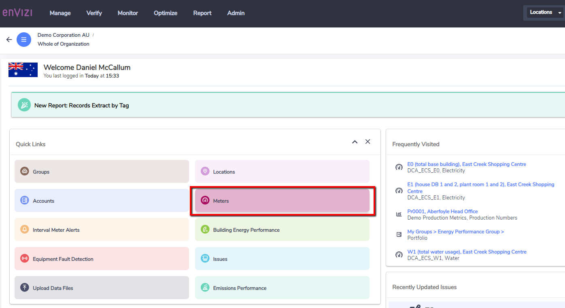565x308 pixels.
Task: Click chart icon beside Pr0001 Aberfoyle Head Office
Action: [399, 214]
